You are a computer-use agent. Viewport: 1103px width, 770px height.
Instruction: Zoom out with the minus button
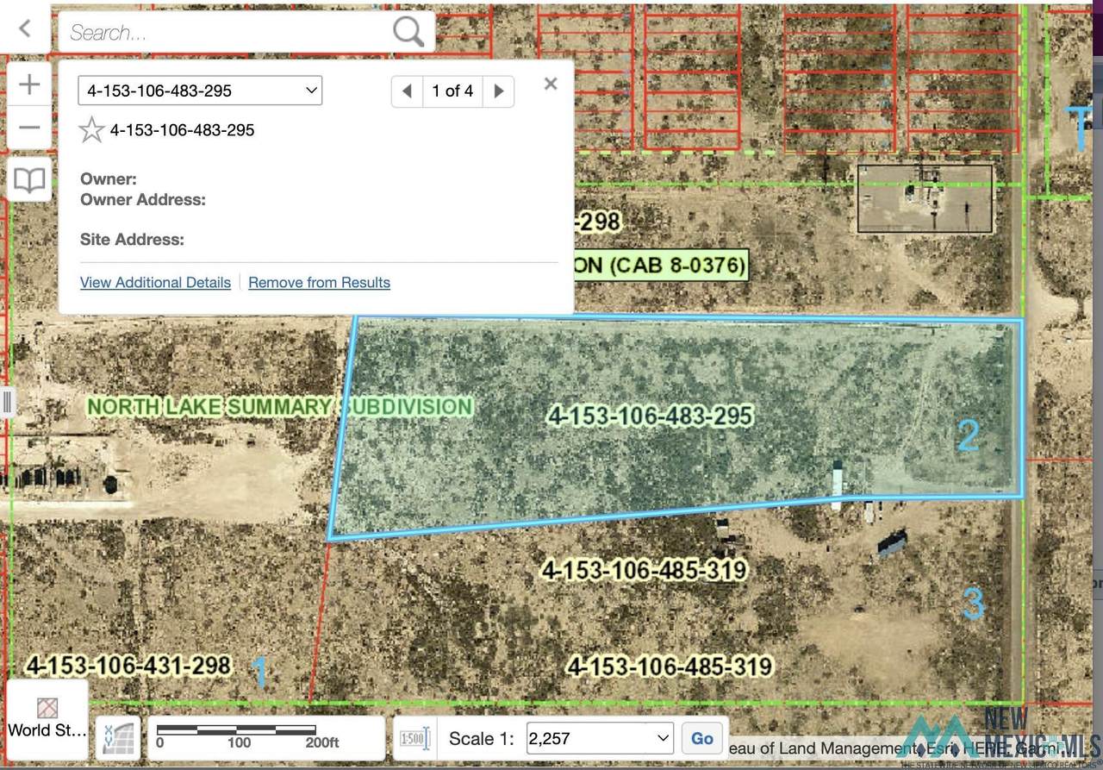(29, 128)
